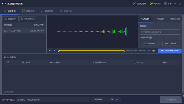Select file 69733700094.mp3 in list
This screenshot has height=104, width=184.
click(24, 31)
